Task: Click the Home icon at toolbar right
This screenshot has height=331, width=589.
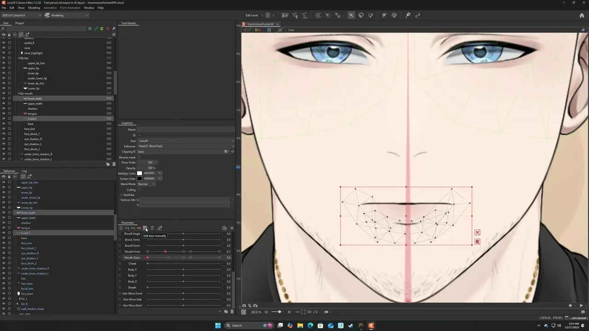Action: click(583, 15)
